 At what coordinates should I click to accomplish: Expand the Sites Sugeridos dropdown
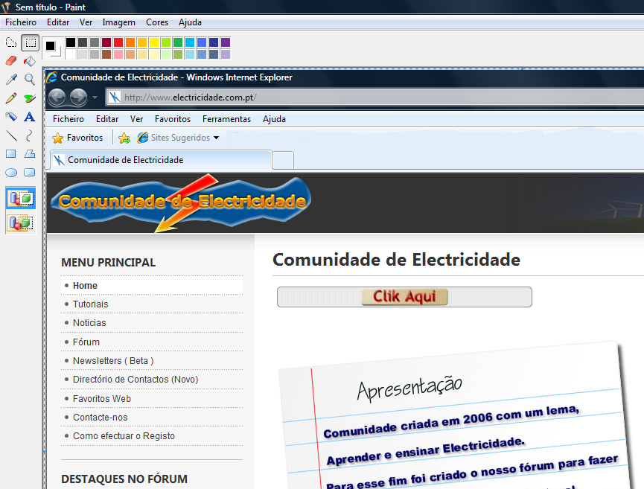(217, 138)
